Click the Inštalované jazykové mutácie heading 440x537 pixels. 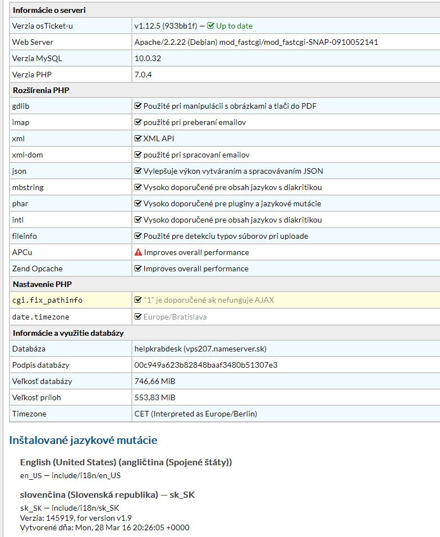(x=83, y=440)
